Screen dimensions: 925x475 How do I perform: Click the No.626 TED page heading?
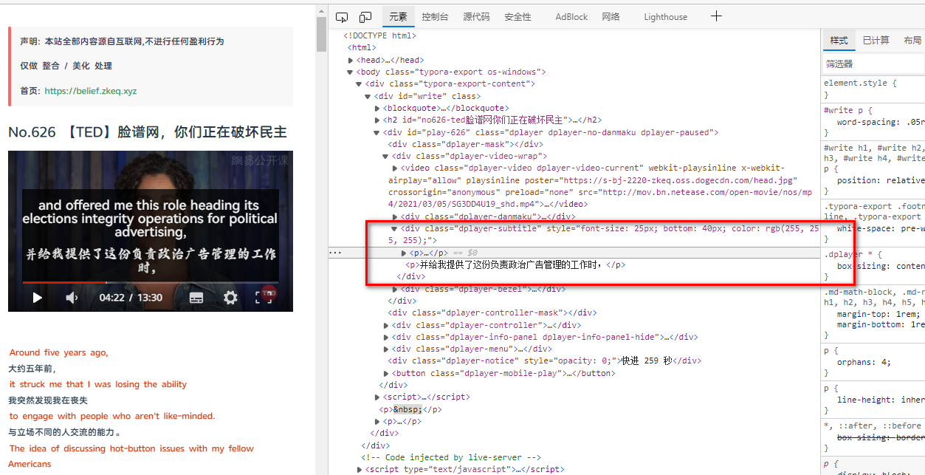point(147,132)
